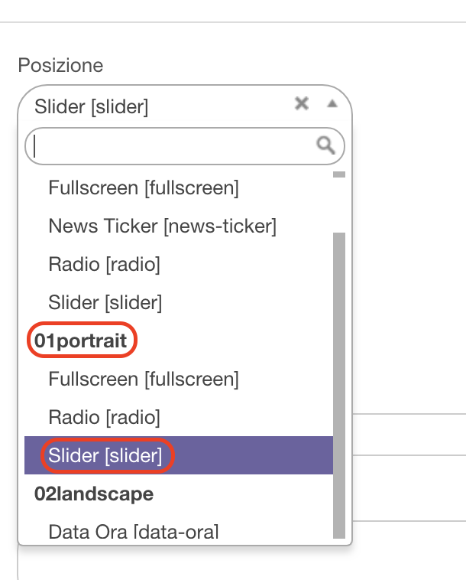Click small scroll marker atop list scrollbar
The height and width of the screenshot is (580, 466).
click(x=339, y=174)
